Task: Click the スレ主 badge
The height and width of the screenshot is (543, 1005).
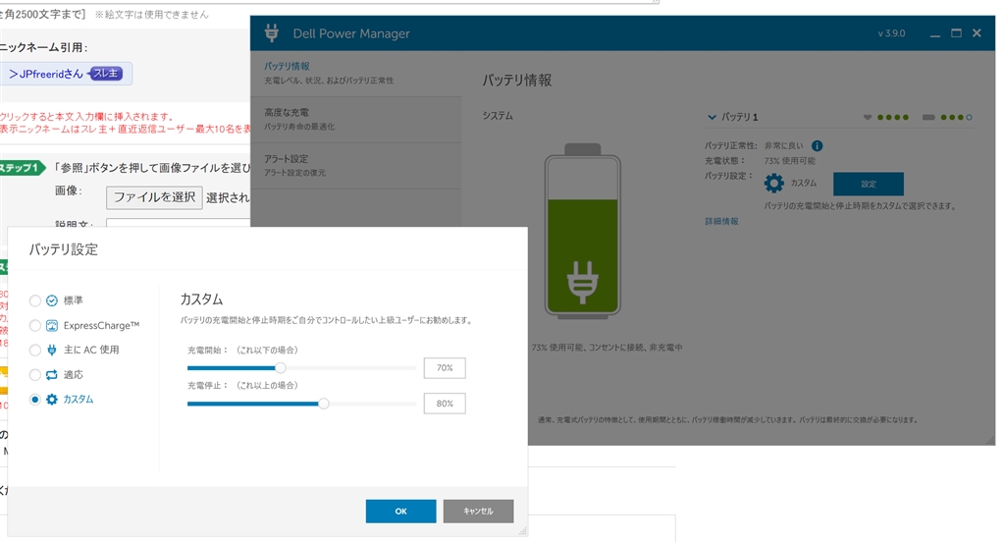Action: point(105,74)
